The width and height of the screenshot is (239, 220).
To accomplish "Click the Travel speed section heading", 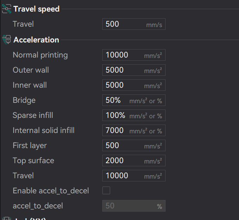I will click(37, 9).
